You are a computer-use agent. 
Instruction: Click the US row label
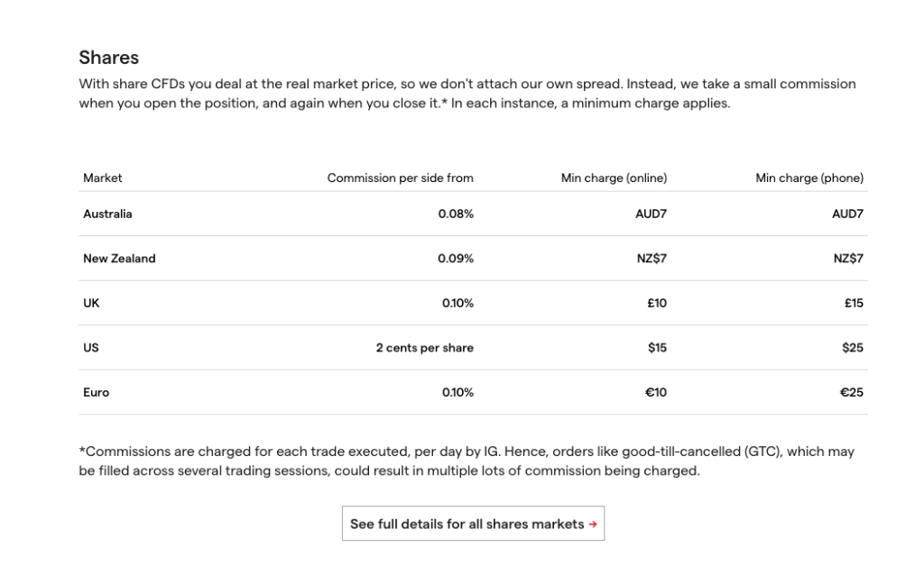click(x=90, y=348)
